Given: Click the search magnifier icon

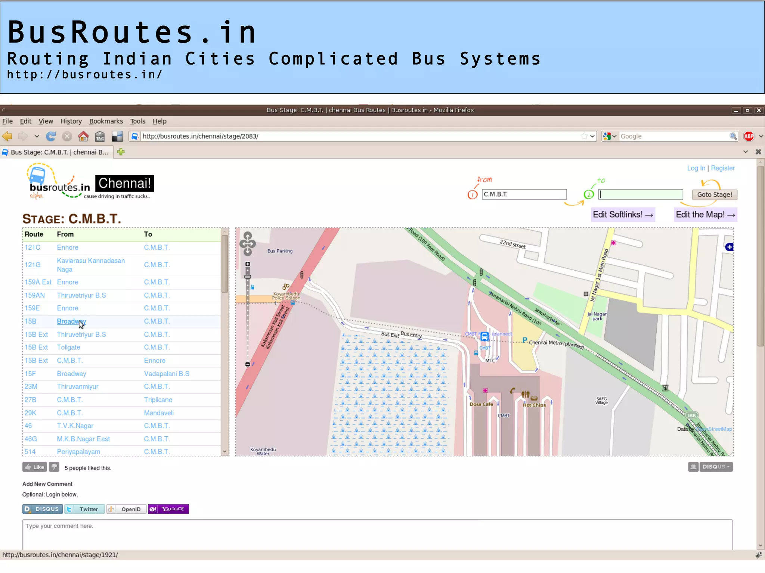Looking at the screenshot, I should pos(733,136).
